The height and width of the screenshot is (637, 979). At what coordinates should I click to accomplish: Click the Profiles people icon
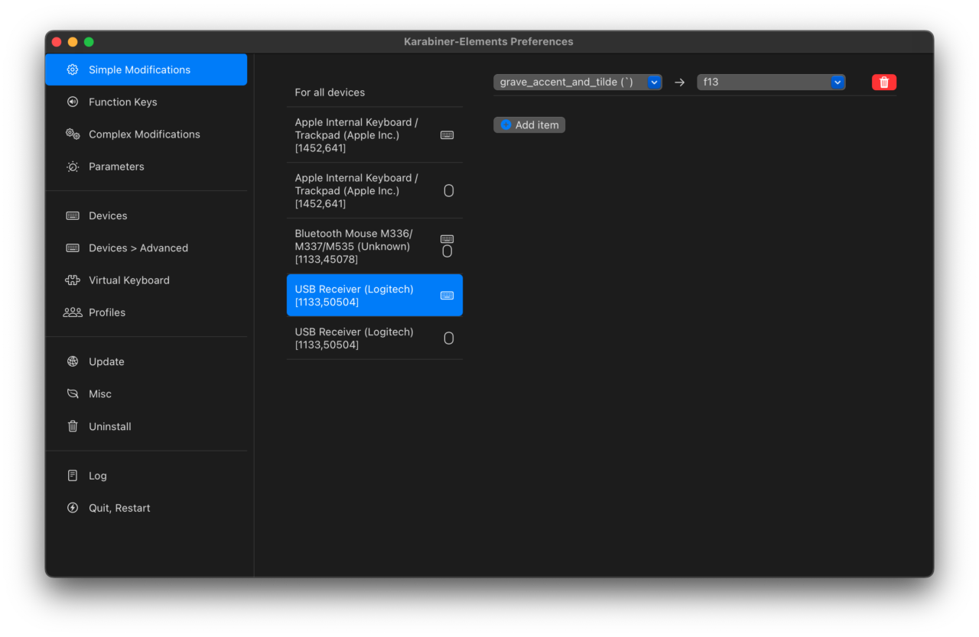[73, 312]
